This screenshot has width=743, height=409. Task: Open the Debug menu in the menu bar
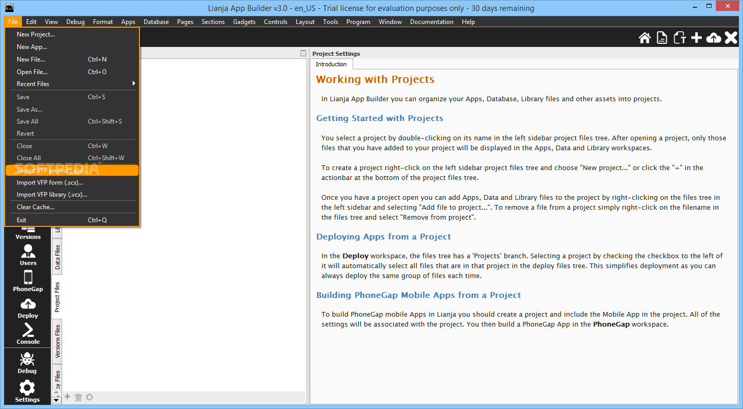75,22
